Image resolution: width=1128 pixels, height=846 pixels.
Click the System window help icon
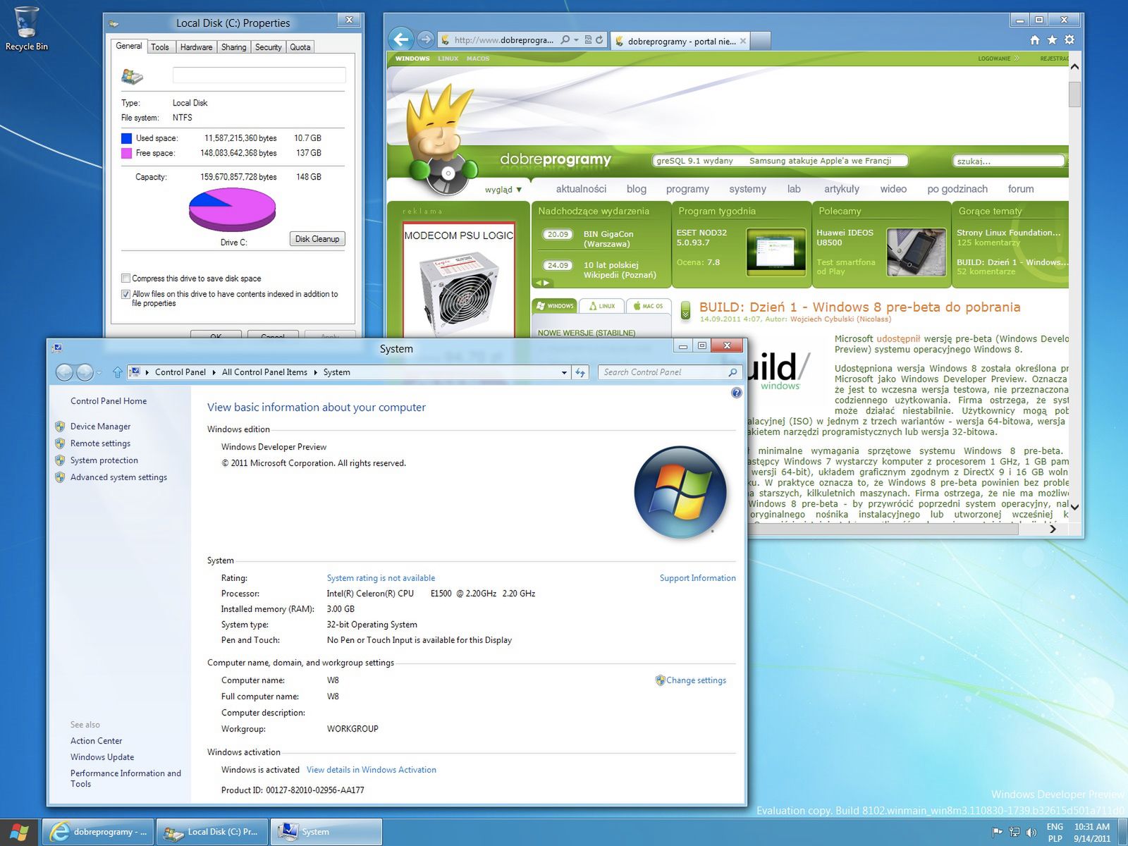point(736,393)
